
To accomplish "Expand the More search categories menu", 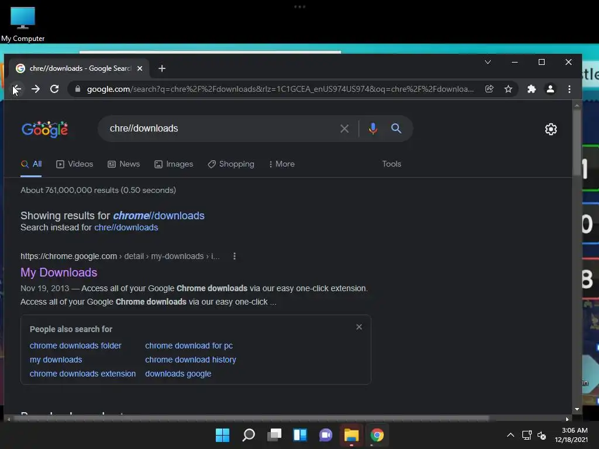I will click(281, 164).
